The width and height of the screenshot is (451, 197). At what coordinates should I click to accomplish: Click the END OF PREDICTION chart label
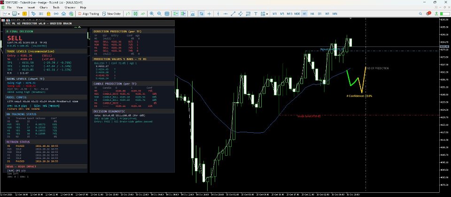pos(377,68)
